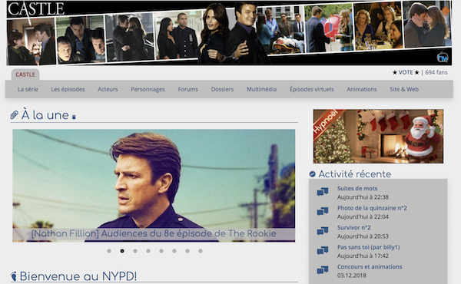The image size is (461, 284).
Task: Select the fifth carousel dot
Action: click(161, 251)
